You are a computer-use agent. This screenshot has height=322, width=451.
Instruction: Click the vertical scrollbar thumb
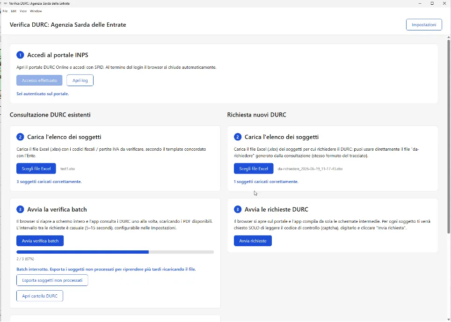(449, 137)
